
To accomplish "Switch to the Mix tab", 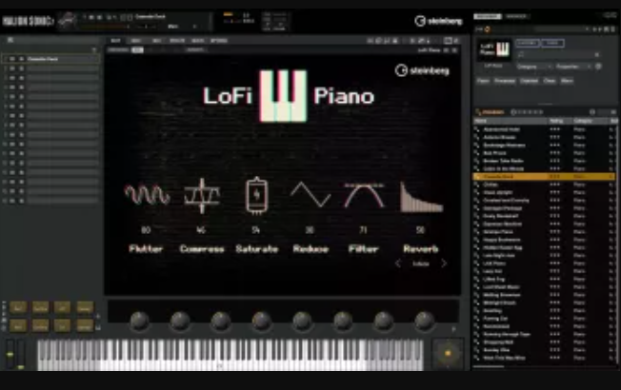I will (157, 41).
